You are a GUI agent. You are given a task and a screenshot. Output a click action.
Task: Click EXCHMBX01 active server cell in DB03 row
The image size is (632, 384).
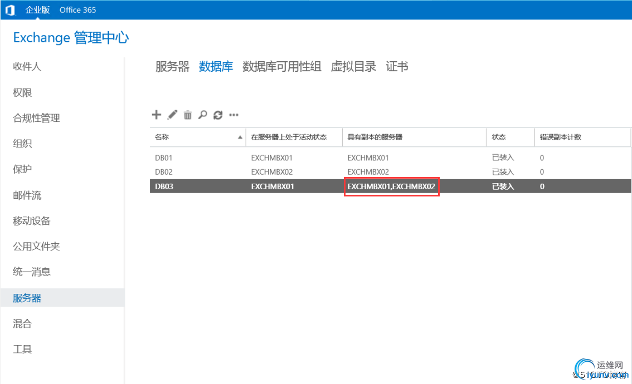pos(273,186)
